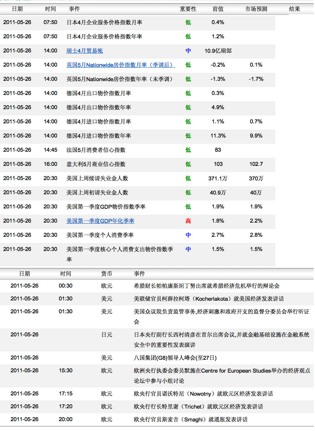Select the Smaghi inflation speech event
315x431 pixels.
(x=191, y=419)
